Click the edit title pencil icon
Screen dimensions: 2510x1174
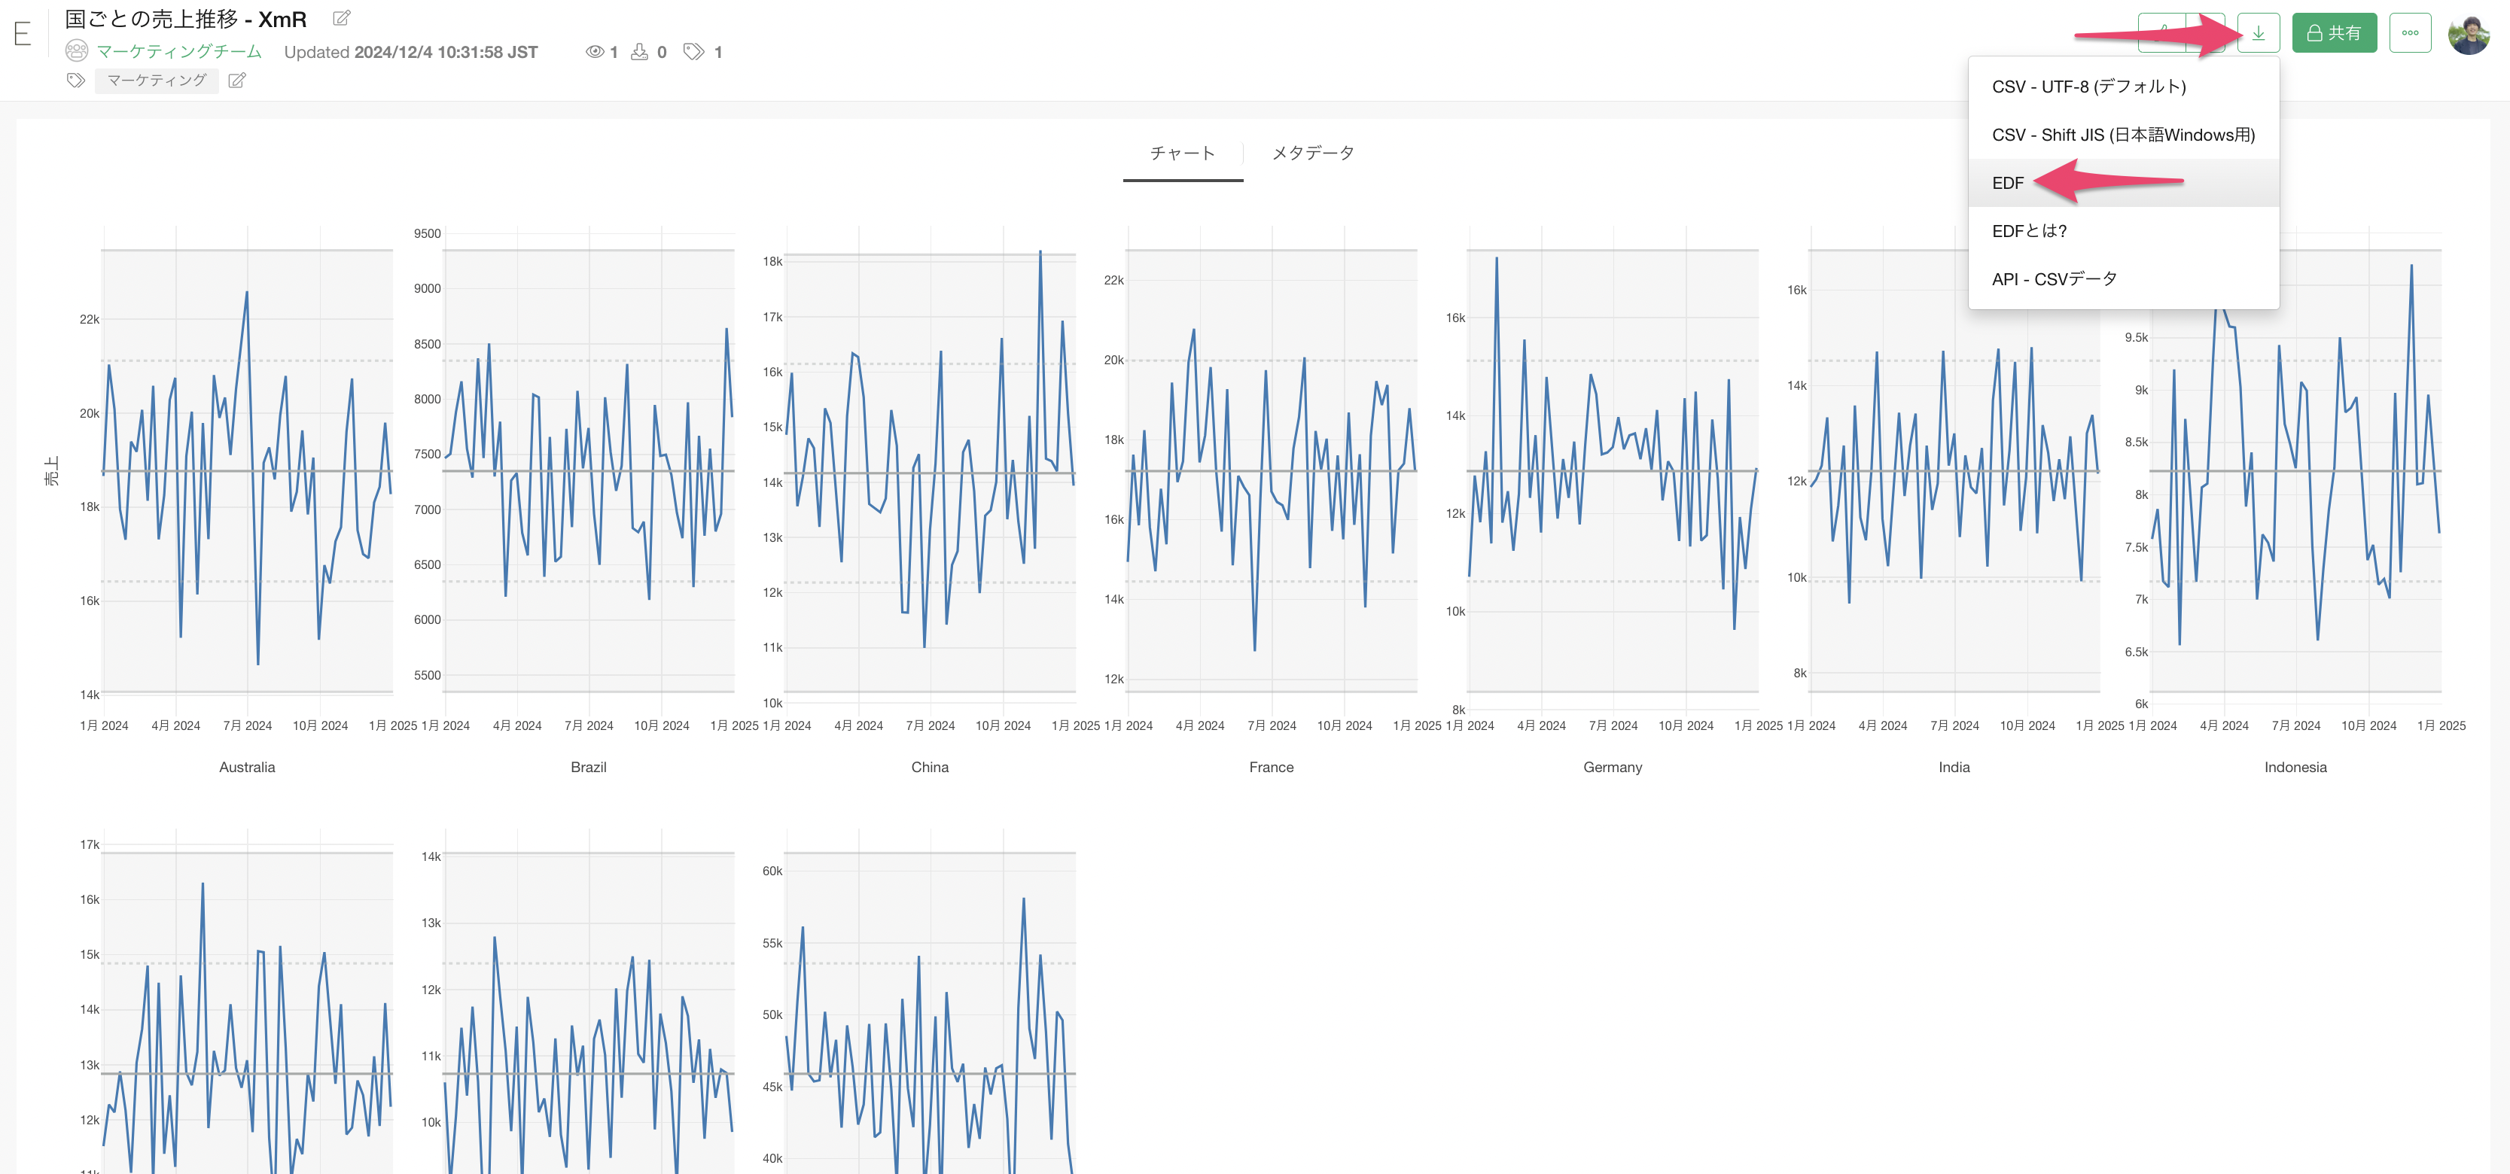pos(341,19)
